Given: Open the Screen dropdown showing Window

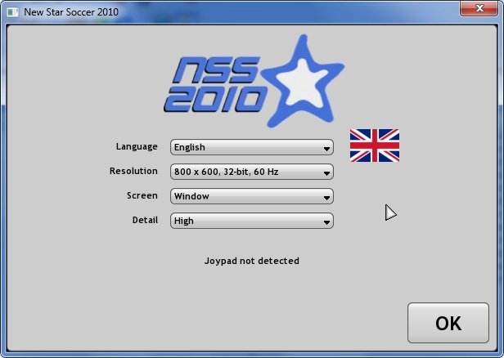Looking at the screenshot, I should point(251,196).
